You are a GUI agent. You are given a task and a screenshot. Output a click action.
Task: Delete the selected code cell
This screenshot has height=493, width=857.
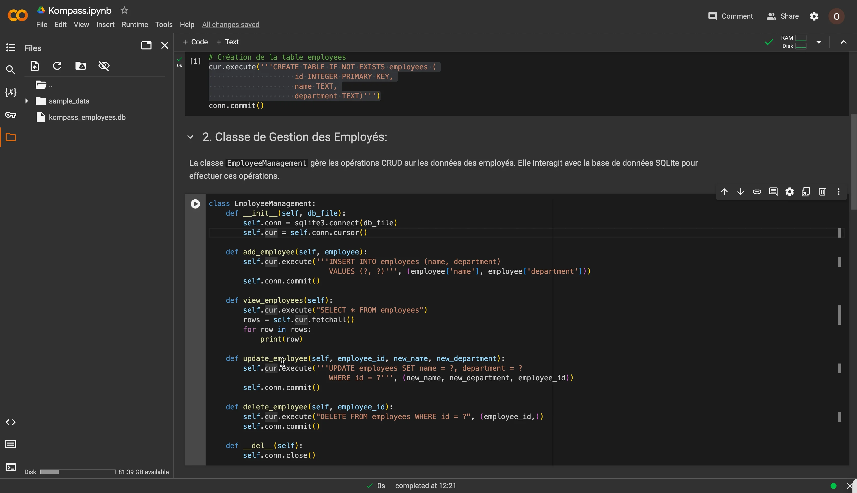pos(822,192)
